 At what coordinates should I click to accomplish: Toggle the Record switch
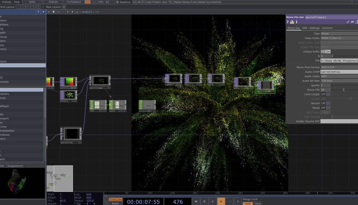[x=325, y=103]
